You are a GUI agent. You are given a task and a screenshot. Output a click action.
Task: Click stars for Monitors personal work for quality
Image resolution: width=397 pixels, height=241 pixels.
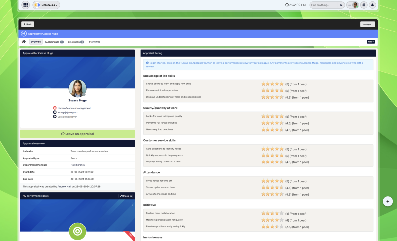pyautogui.click(x=272, y=220)
